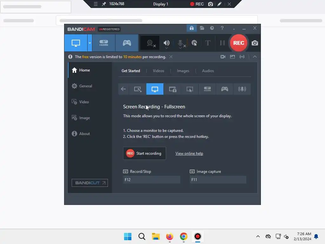
Task: Click REC on top recording bar
Action: 197,4
